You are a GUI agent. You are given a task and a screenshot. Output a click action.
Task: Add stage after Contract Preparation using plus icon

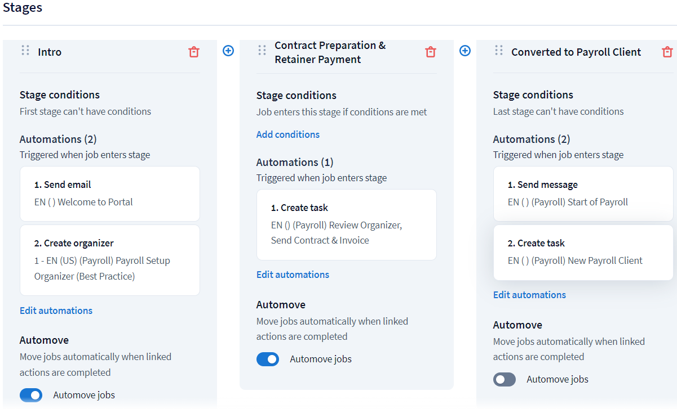465,51
